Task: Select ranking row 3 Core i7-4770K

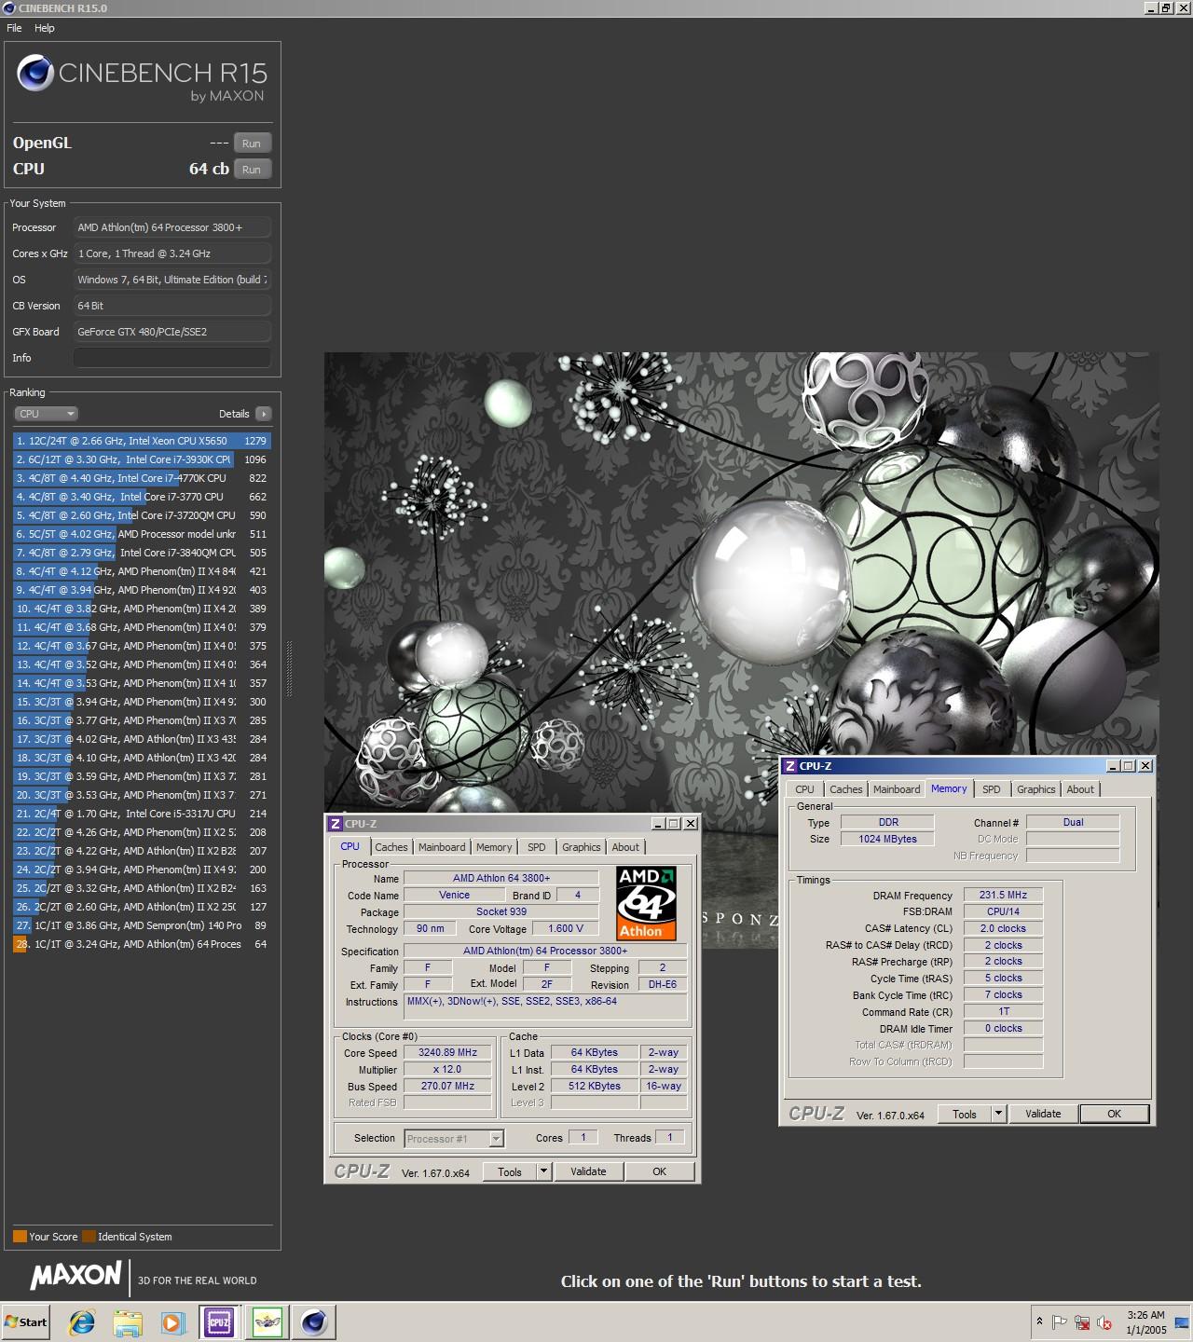Action: 142,478
